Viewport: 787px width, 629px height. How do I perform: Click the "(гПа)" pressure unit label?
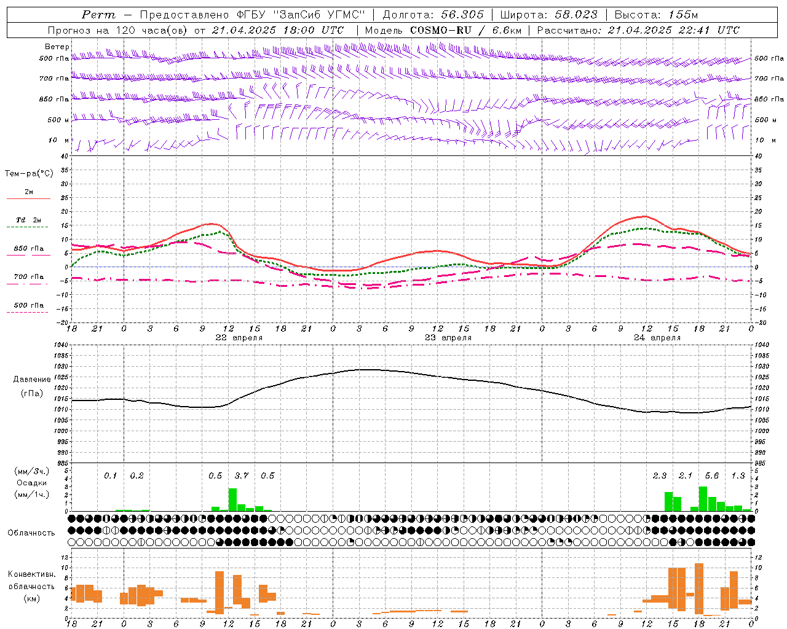[32, 394]
